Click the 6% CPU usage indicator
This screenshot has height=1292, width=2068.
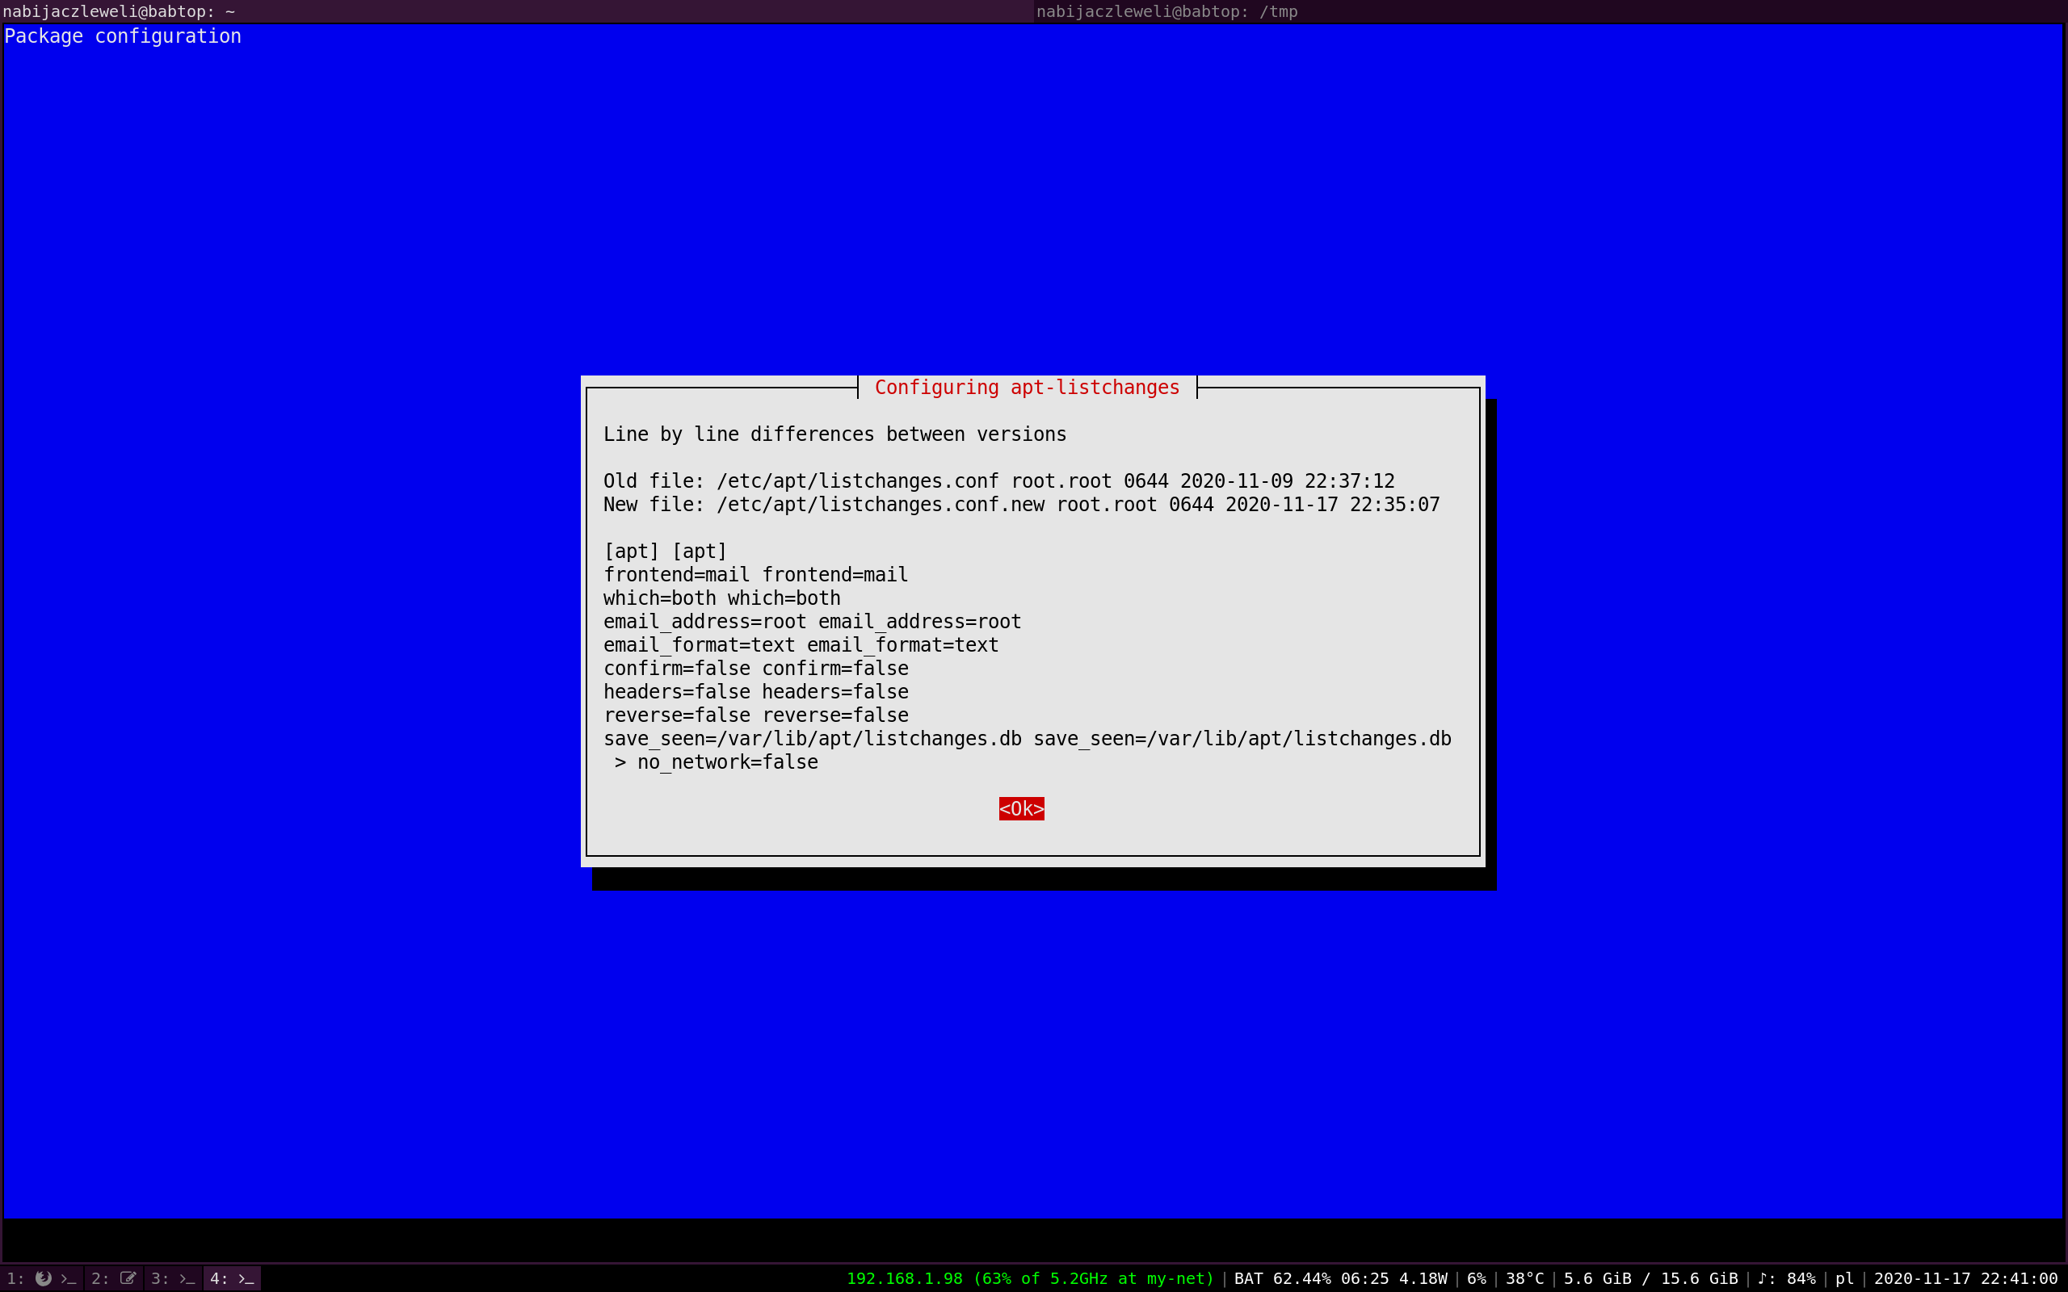click(x=1476, y=1278)
